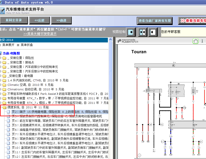Open page 页8 驾驶员侧车门控制单元
206x159 pixels.
point(60,139)
